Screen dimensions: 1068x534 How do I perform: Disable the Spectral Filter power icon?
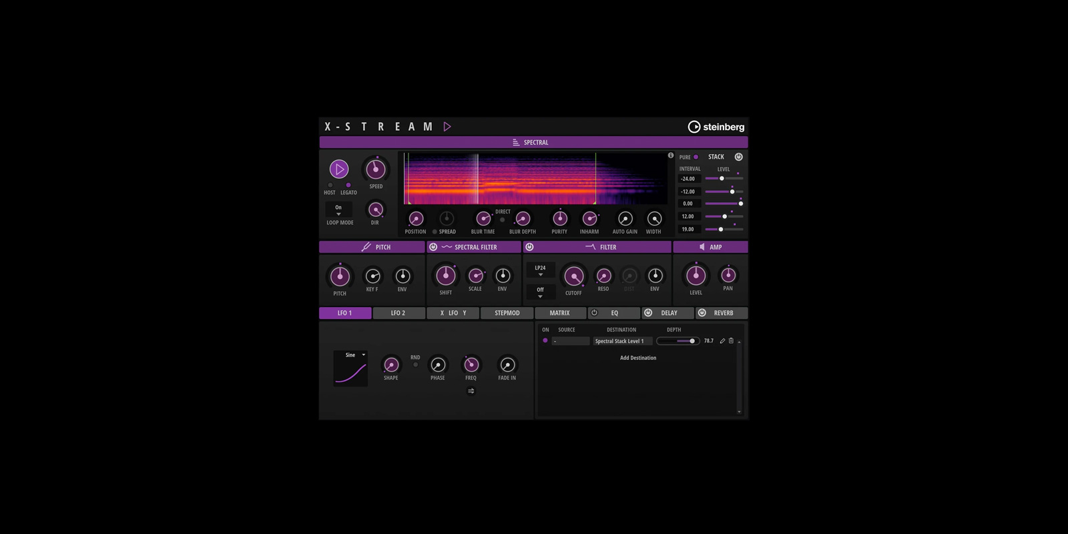(433, 247)
